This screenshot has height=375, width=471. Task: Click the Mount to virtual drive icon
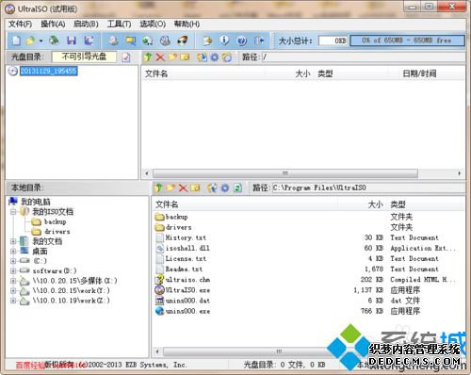point(165,41)
